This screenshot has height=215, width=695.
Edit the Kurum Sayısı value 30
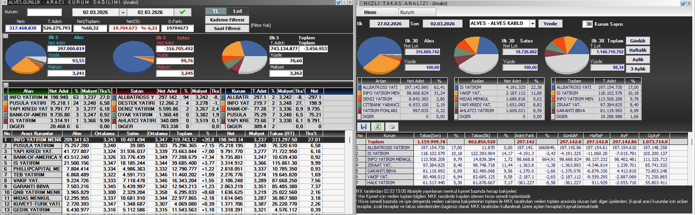pyautogui.click(x=588, y=24)
